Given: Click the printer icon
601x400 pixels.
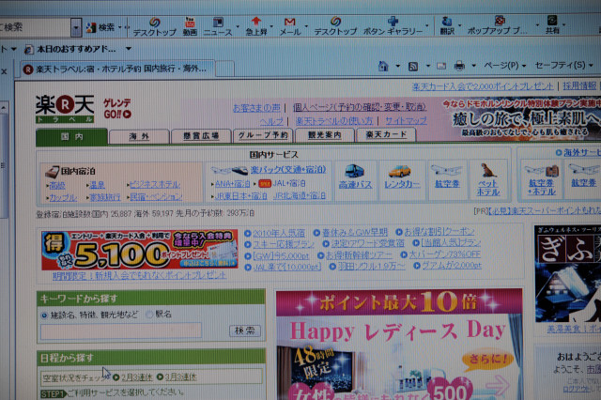Looking at the screenshot, I should point(459,66).
